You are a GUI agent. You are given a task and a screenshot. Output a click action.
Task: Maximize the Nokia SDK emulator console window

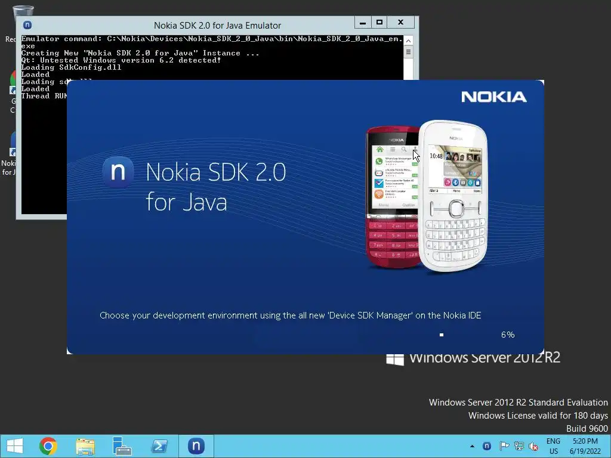379,22
